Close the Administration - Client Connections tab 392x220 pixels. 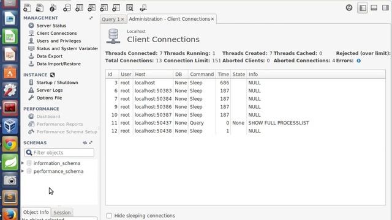(x=213, y=19)
